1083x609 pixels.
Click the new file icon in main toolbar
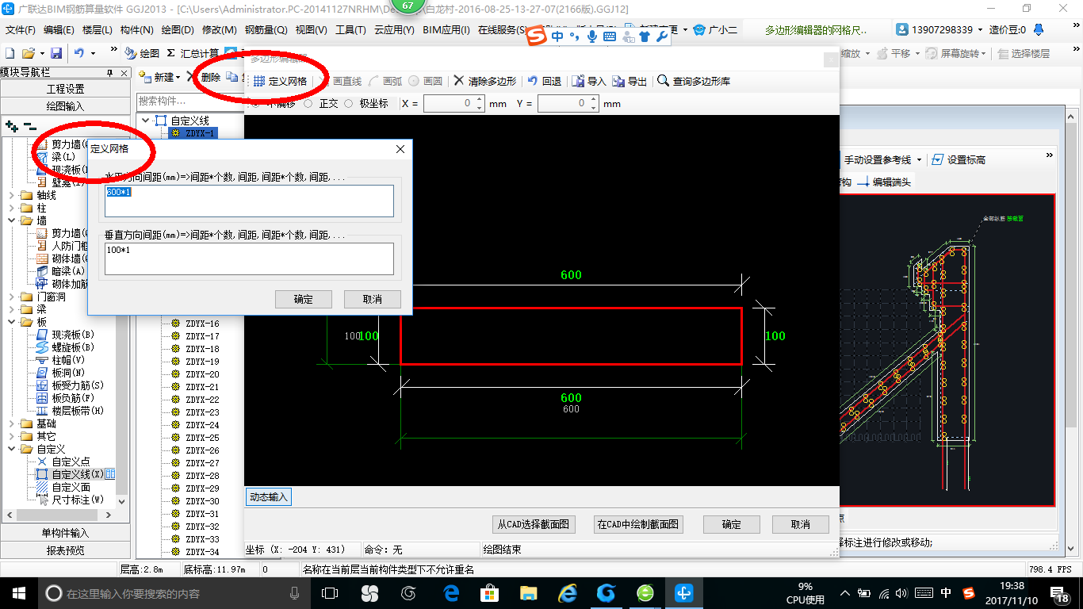[x=10, y=53]
